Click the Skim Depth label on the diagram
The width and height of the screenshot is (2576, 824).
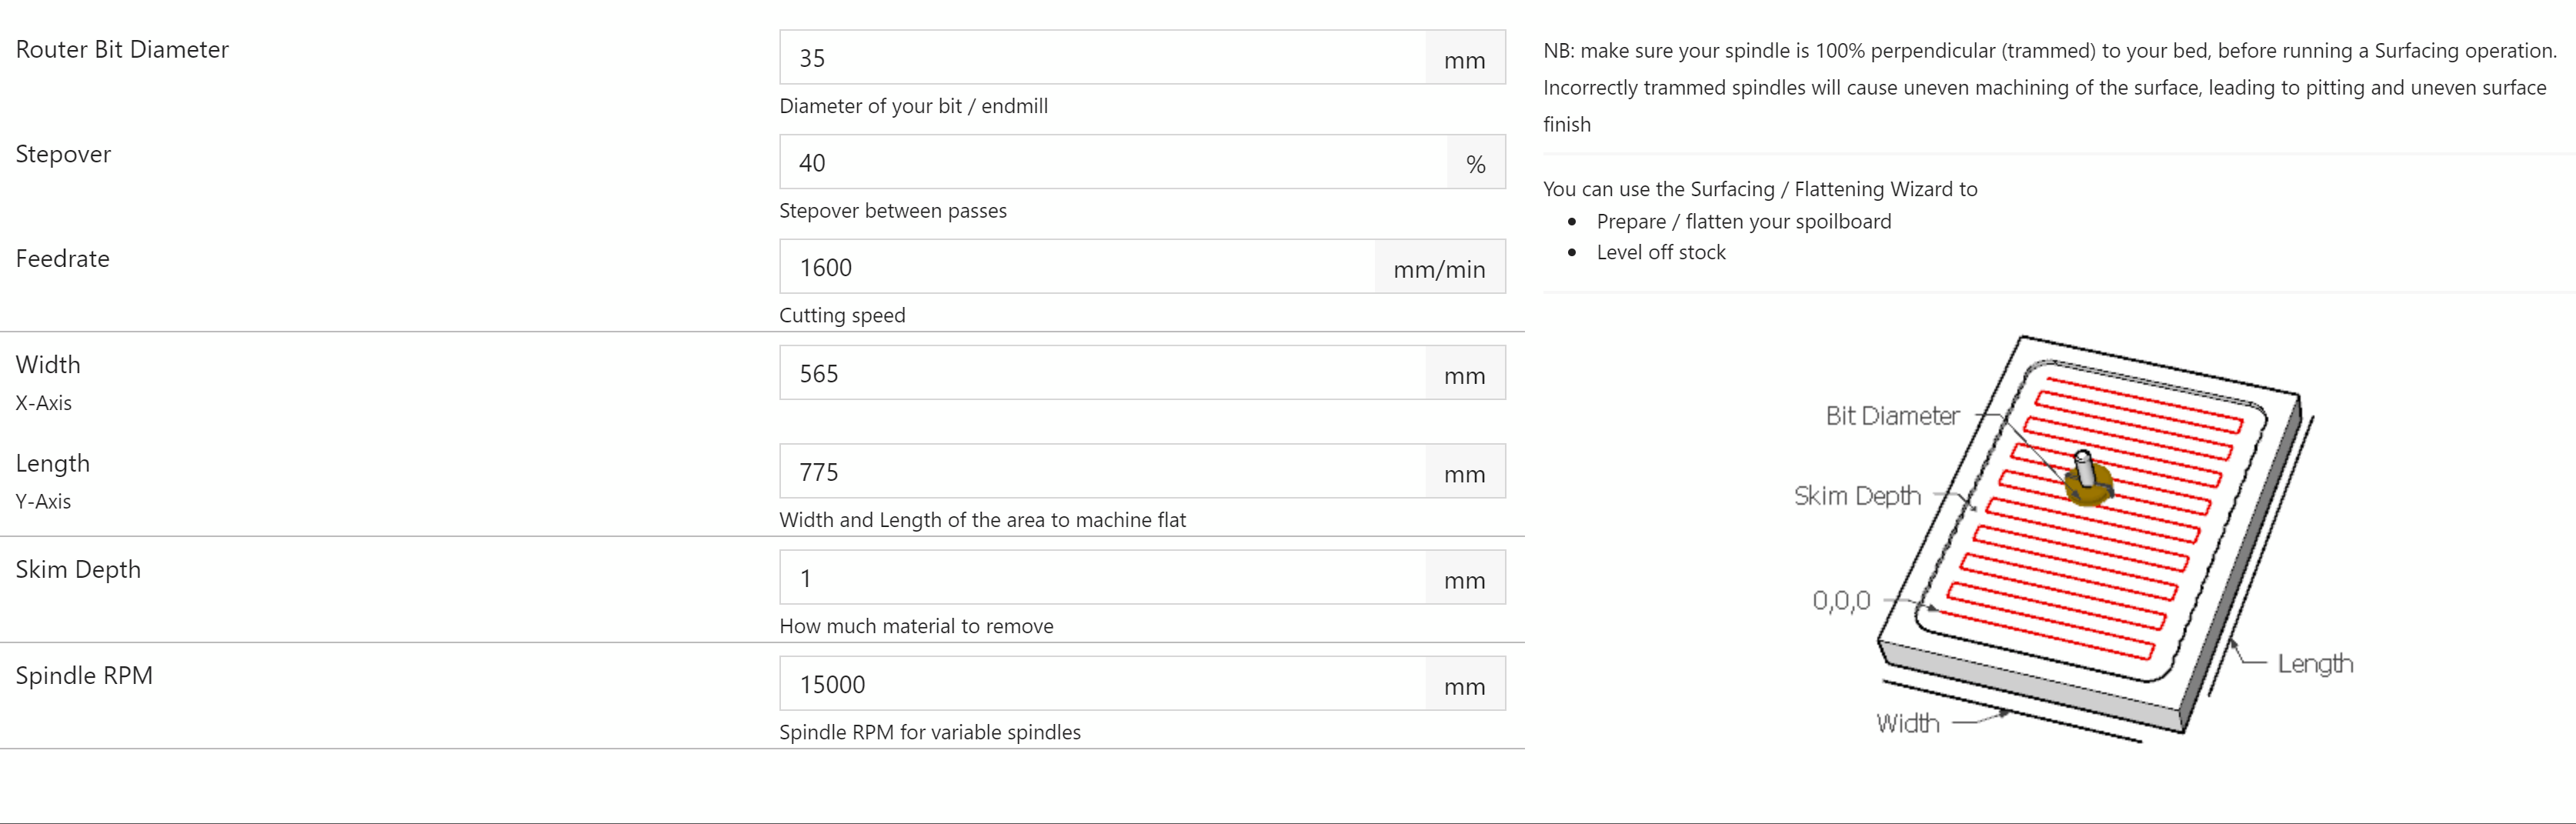coord(1857,495)
